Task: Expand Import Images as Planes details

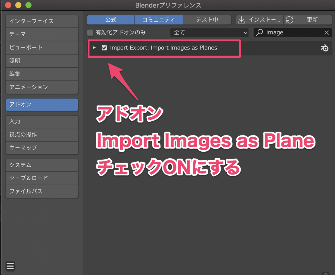Action: click(x=94, y=48)
